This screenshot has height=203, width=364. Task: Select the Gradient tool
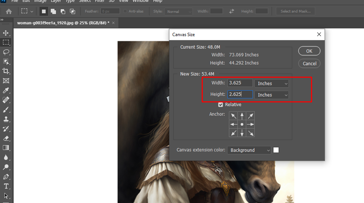click(6, 148)
